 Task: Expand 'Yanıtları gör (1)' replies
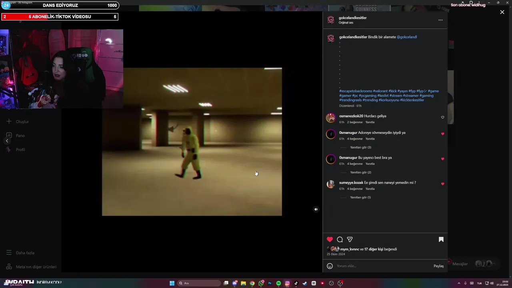pos(360,197)
